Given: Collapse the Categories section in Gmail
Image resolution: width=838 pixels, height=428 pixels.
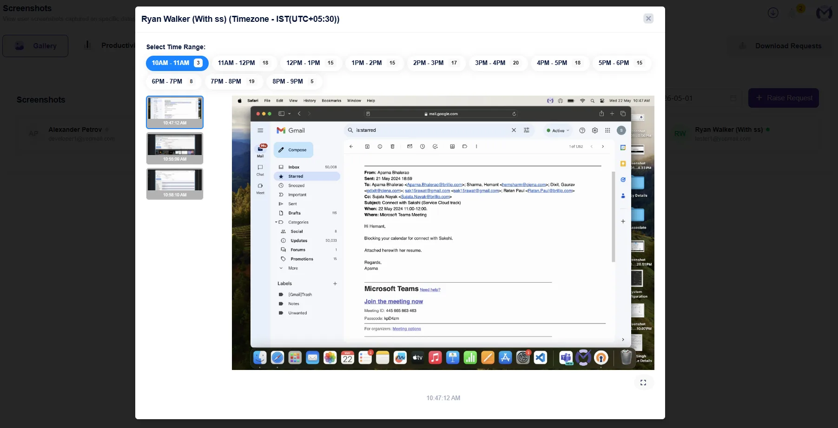Looking at the screenshot, I should (x=276, y=222).
